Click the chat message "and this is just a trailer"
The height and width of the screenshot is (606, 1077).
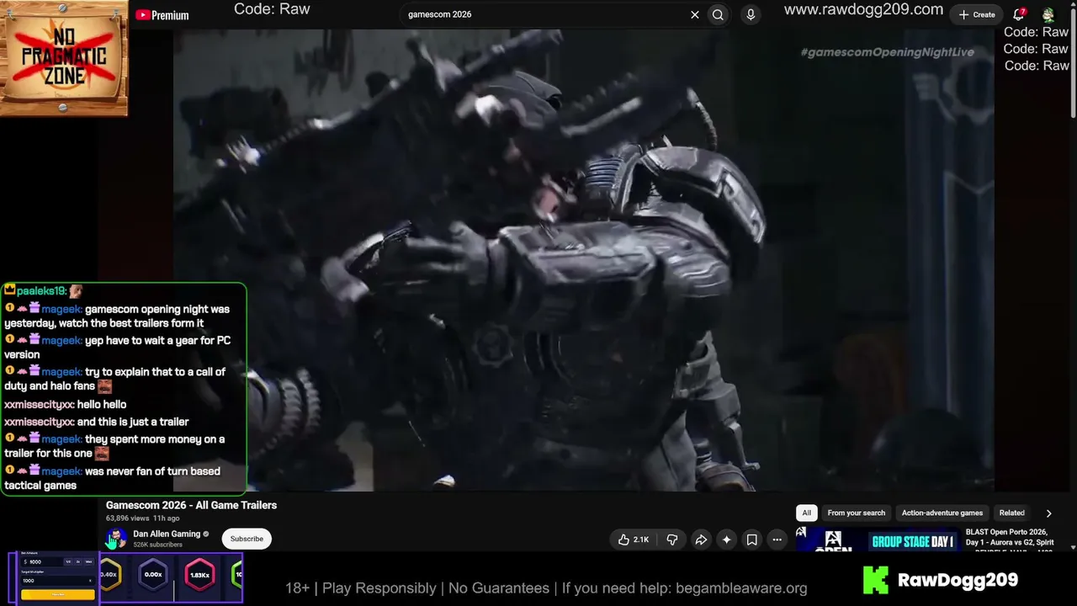point(133,422)
